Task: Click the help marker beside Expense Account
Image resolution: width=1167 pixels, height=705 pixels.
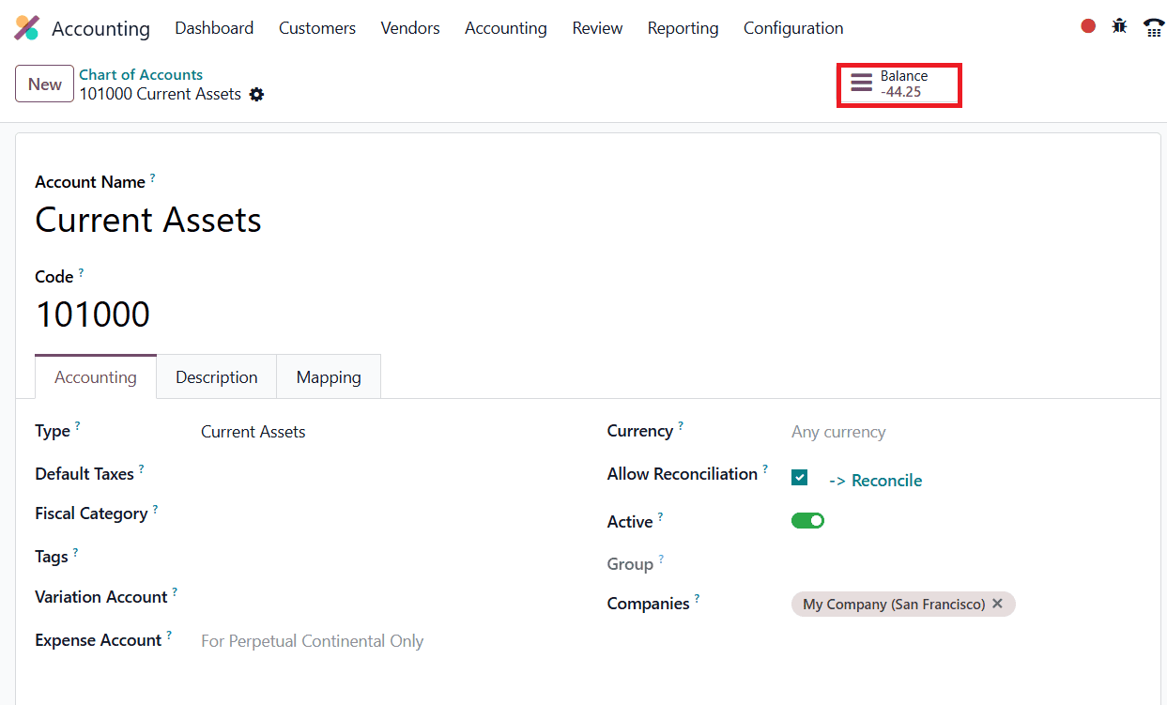Action: [x=171, y=634]
